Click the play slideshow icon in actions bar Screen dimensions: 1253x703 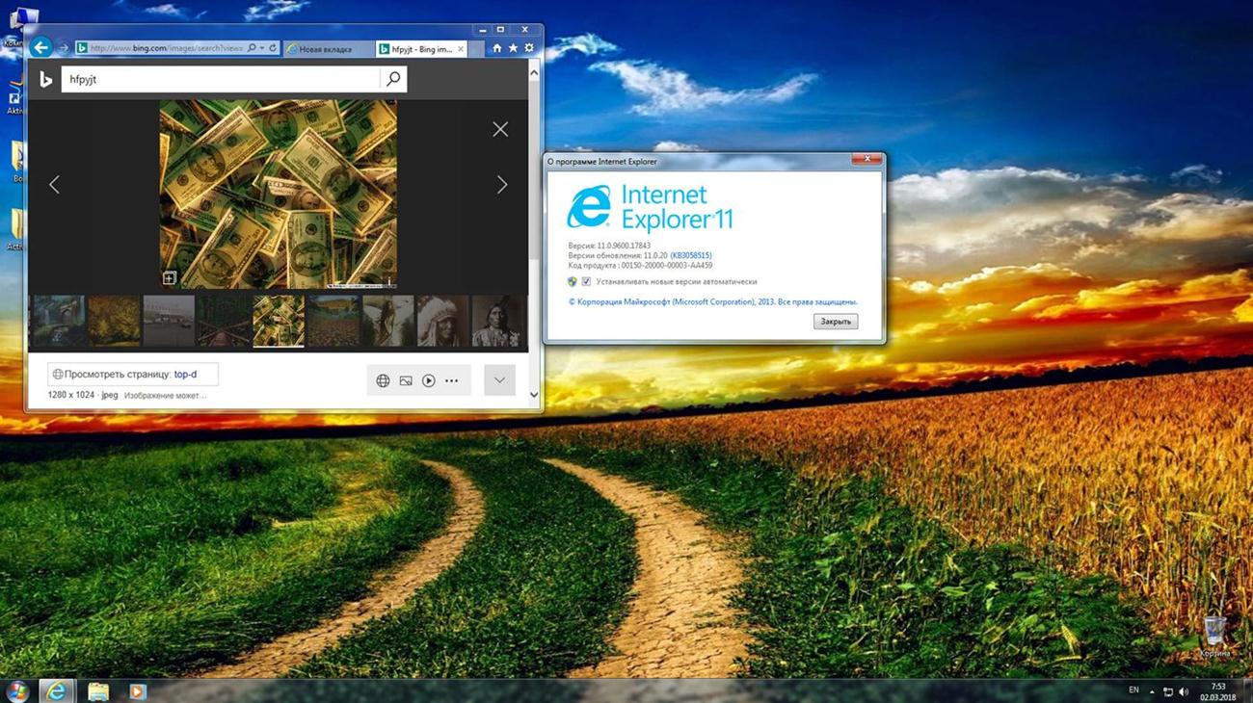pos(428,380)
